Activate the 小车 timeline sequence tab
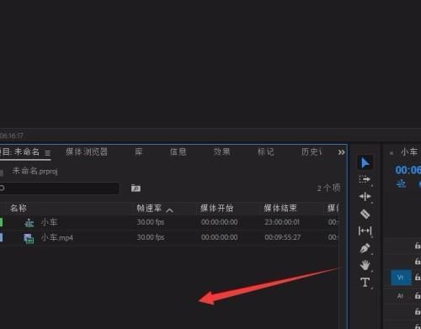This screenshot has height=329, width=421. pyautogui.click(x=409, y=151)
